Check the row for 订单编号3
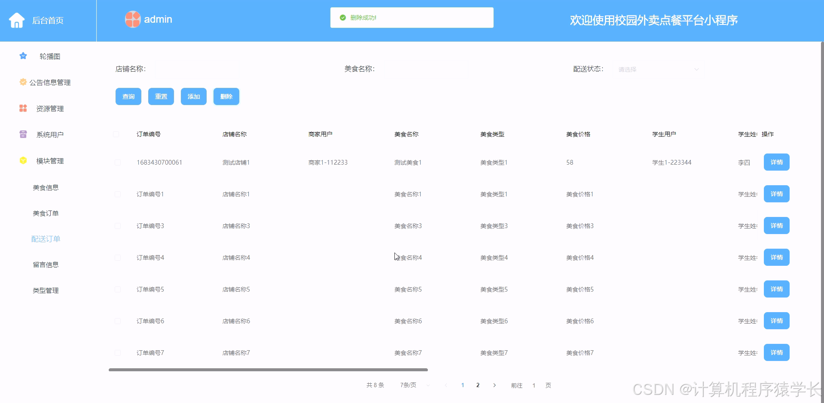Image resolution: width=824 pixels, height=403 pixels. tap(118, 226)
